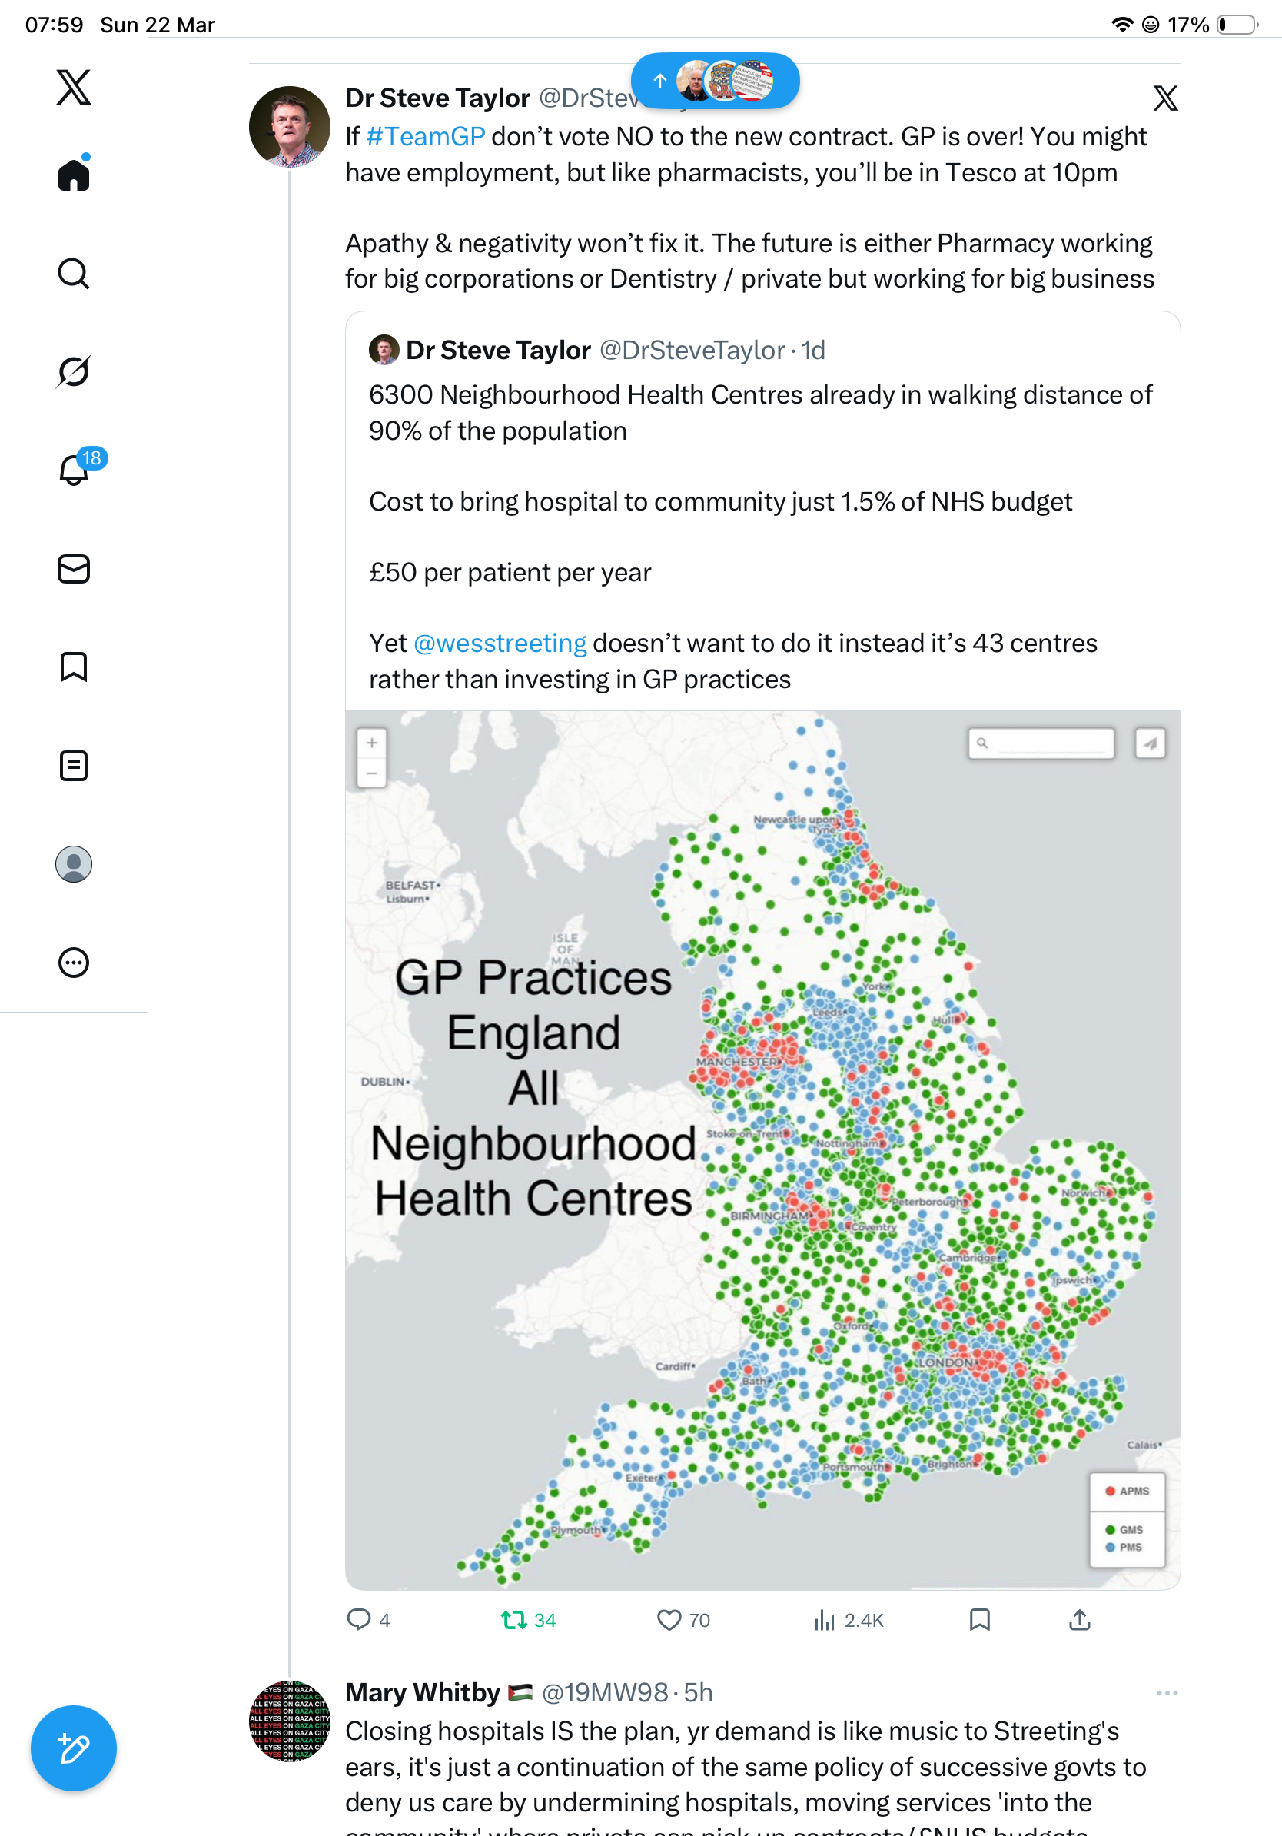Compose a new post with floating button
1282x1836 pixels.
pyautogui.click(x=74, y=1748)
